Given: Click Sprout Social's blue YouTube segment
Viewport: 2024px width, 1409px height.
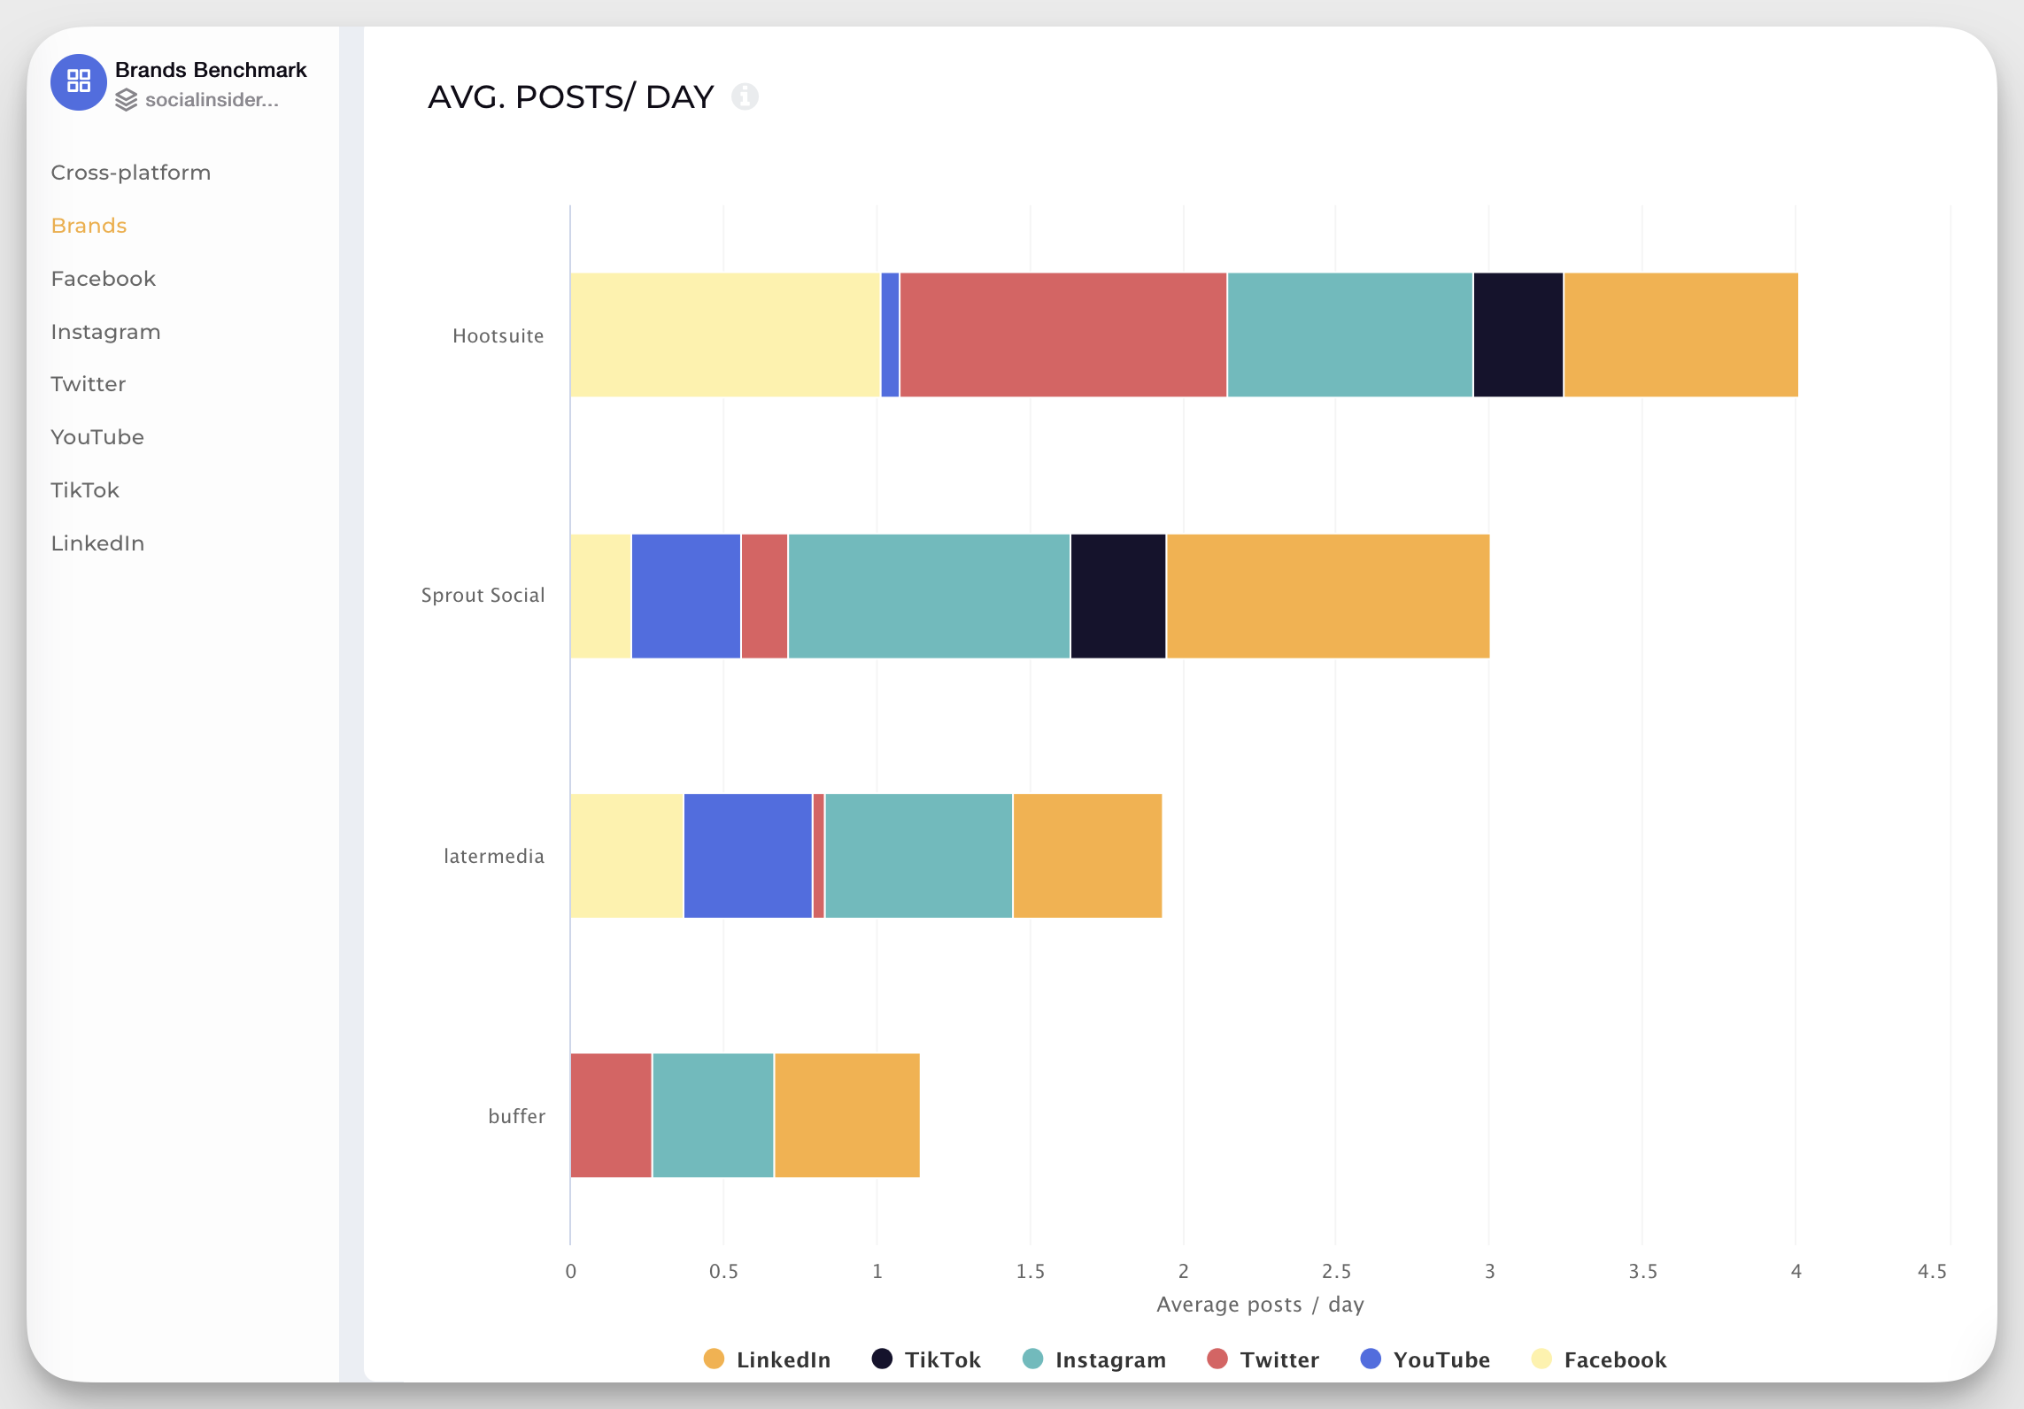Looking at the screenshot, I should pyautogui.click(x=686, y=597).
